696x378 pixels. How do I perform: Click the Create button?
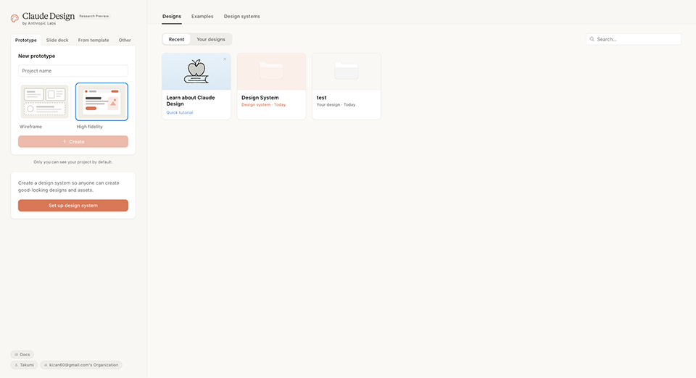pyautogui.click(x=73, y=142)
